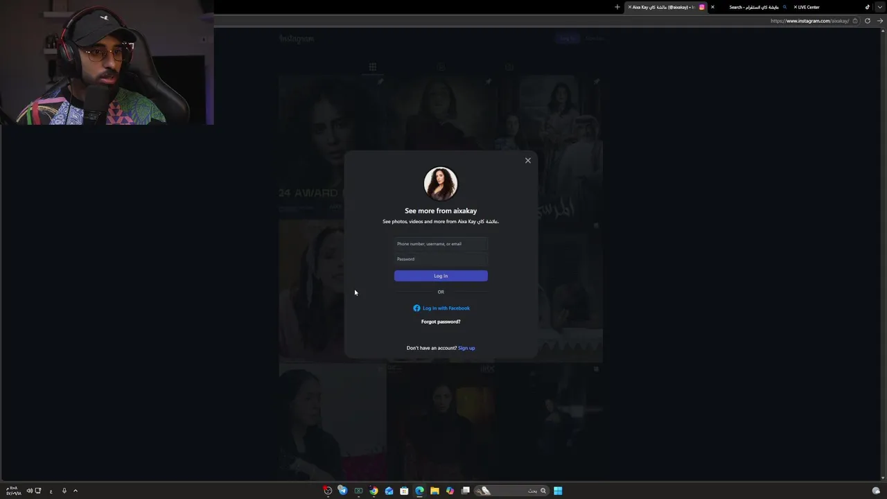Image resolution: width=887 pixels, height=499 pixels.
Task: Open Google Chrome from the taskbar
Action: tap(374, 491)
